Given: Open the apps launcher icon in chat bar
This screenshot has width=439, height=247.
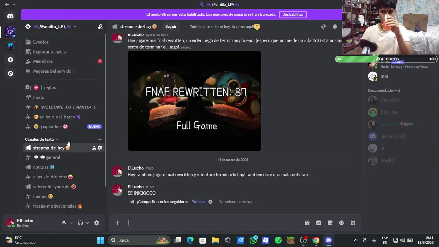Looking at the screenshot, I should pos(353,223).
